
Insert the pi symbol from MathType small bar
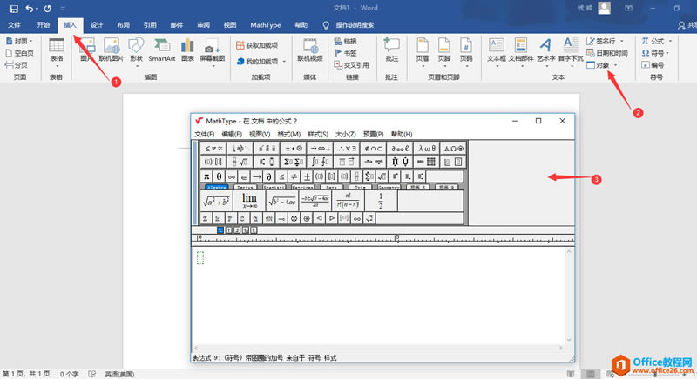point(206,176)
